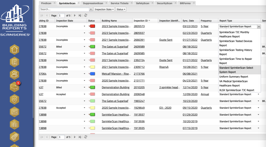
Task: Select XLSX SprinklerScan TJC Report option
Action: click(240, 90)
